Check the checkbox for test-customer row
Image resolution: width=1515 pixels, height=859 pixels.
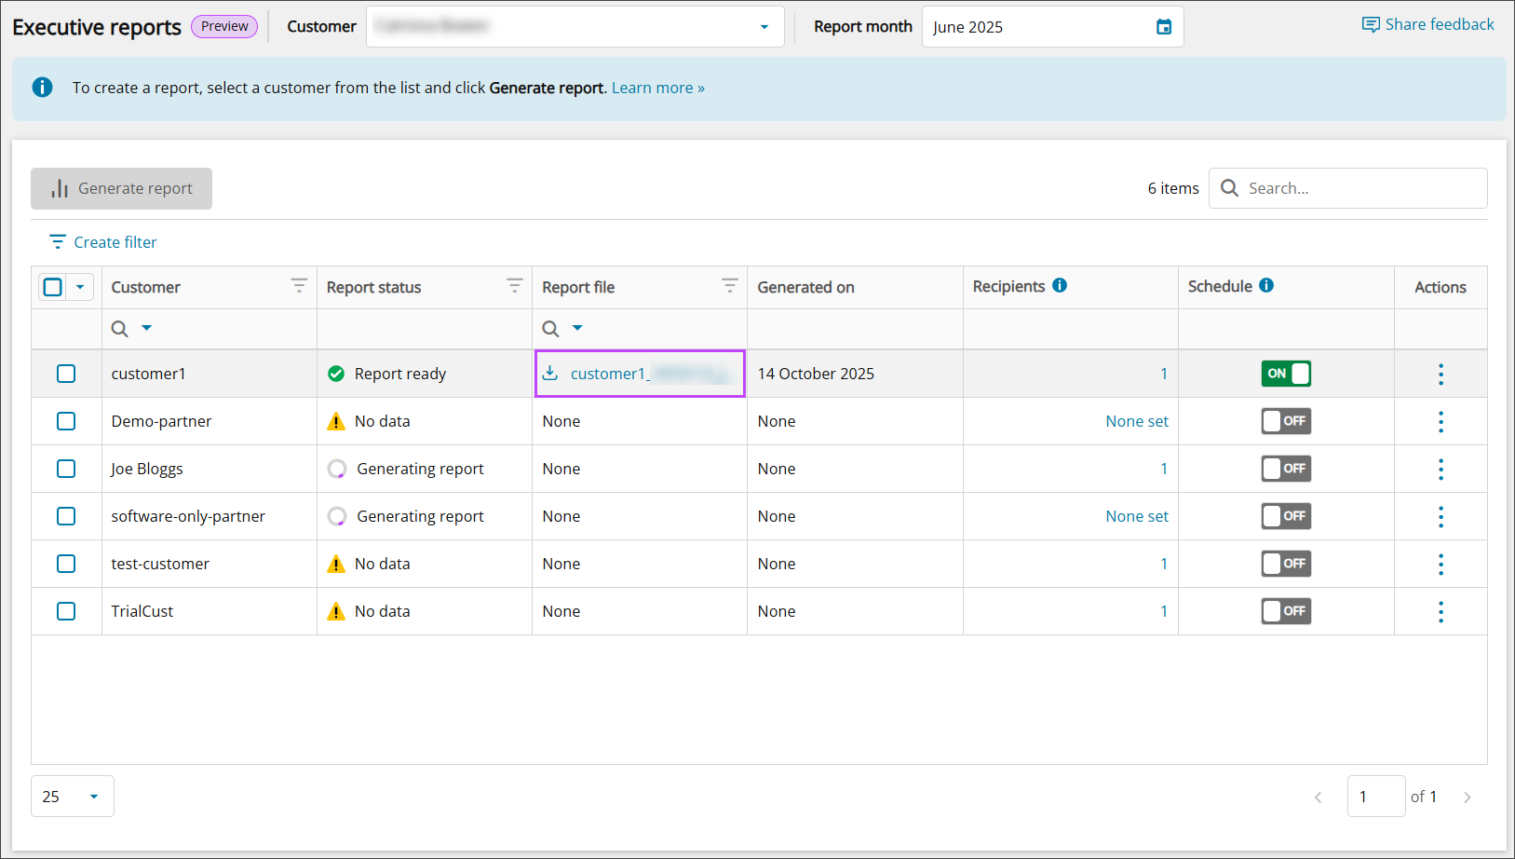coord(66,564)
